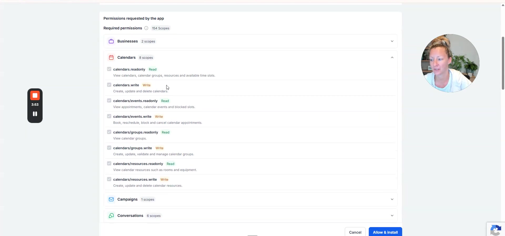Click Allow & install
The width and height of the screenshot is (505, 236).
point(385,232)
